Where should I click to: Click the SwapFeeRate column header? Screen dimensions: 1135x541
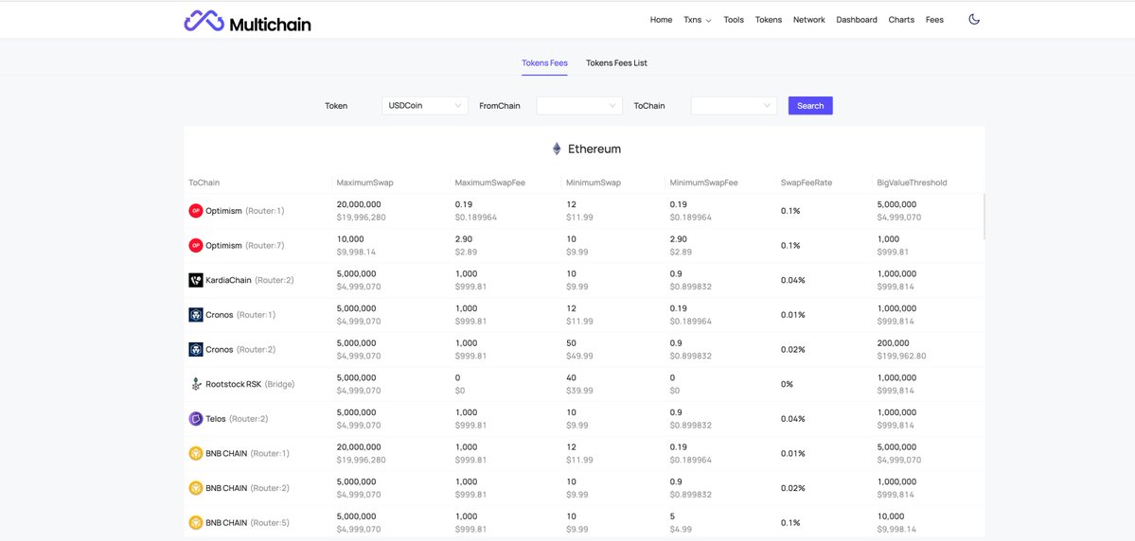pyautogui.click(x=807, y=183)
